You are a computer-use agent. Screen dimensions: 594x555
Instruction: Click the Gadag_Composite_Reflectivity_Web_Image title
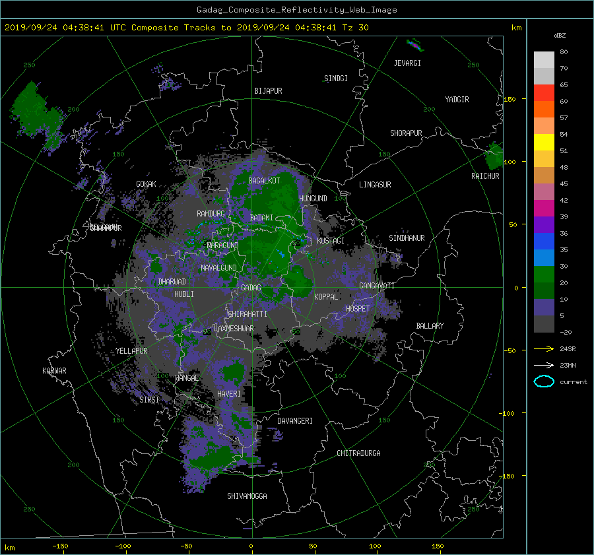coord(296,10)
